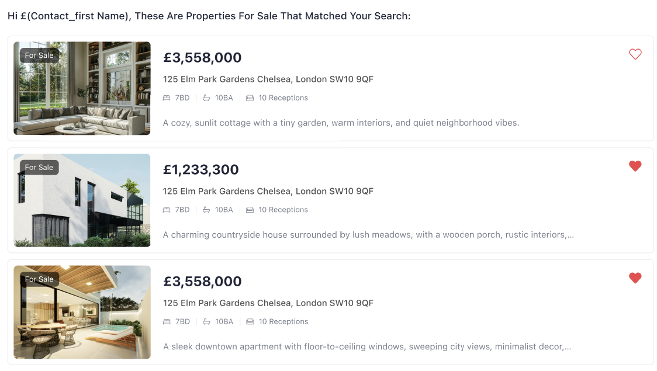Click the bed icon on second listing

pyautogui.click(x=167, y=210)
